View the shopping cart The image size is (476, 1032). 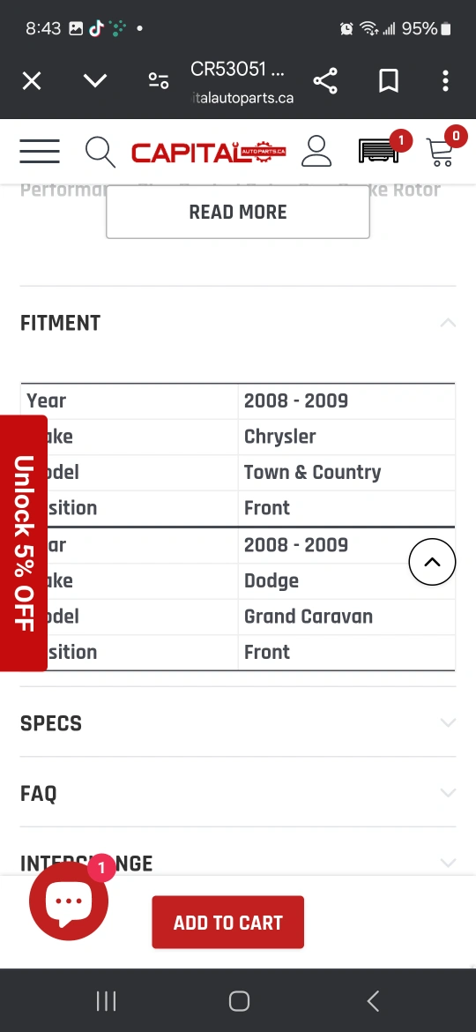(441, 152)
